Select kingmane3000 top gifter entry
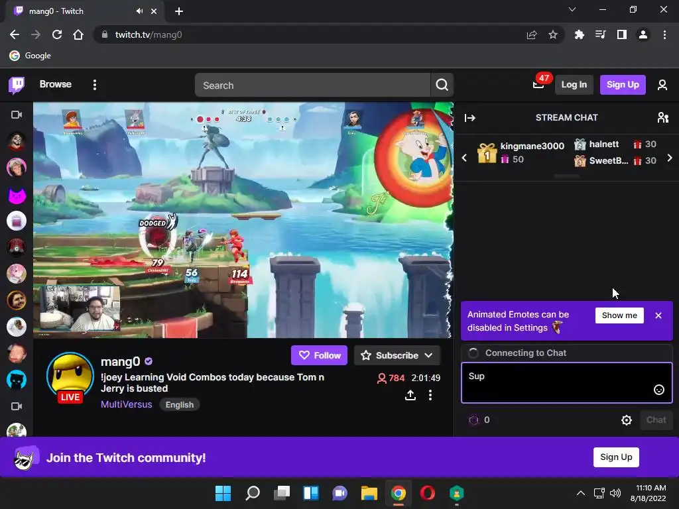 pyautogui.click(x=520, y=153)
